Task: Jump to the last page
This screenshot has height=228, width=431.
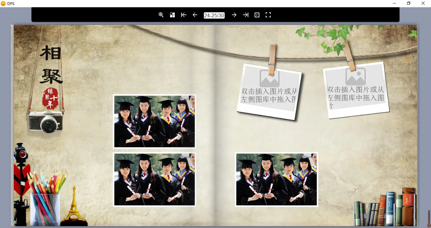Action: [245, 15]
